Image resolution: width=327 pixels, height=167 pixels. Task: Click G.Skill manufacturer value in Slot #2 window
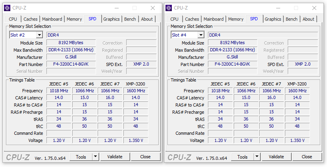(71, 57)
